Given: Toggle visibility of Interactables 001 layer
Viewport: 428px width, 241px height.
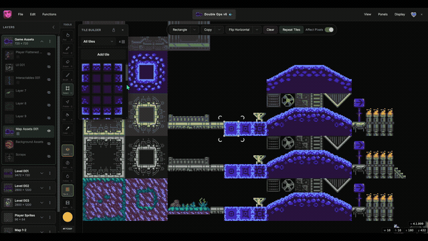Looking at the screenshot, I should 49,80.
